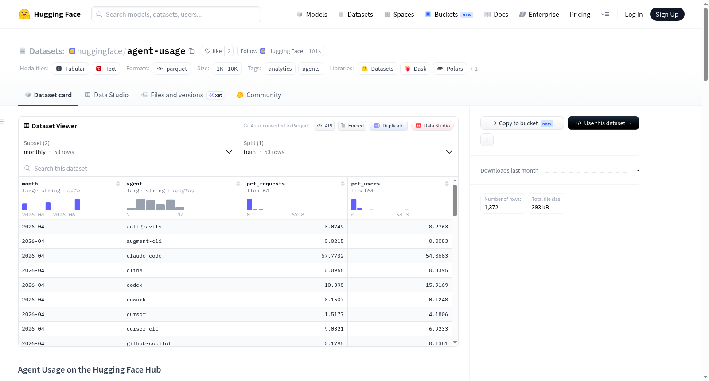Click the 1K - 10K size tag
The width and height of the screenshot is (709, 381).
(x=227, y=69)
